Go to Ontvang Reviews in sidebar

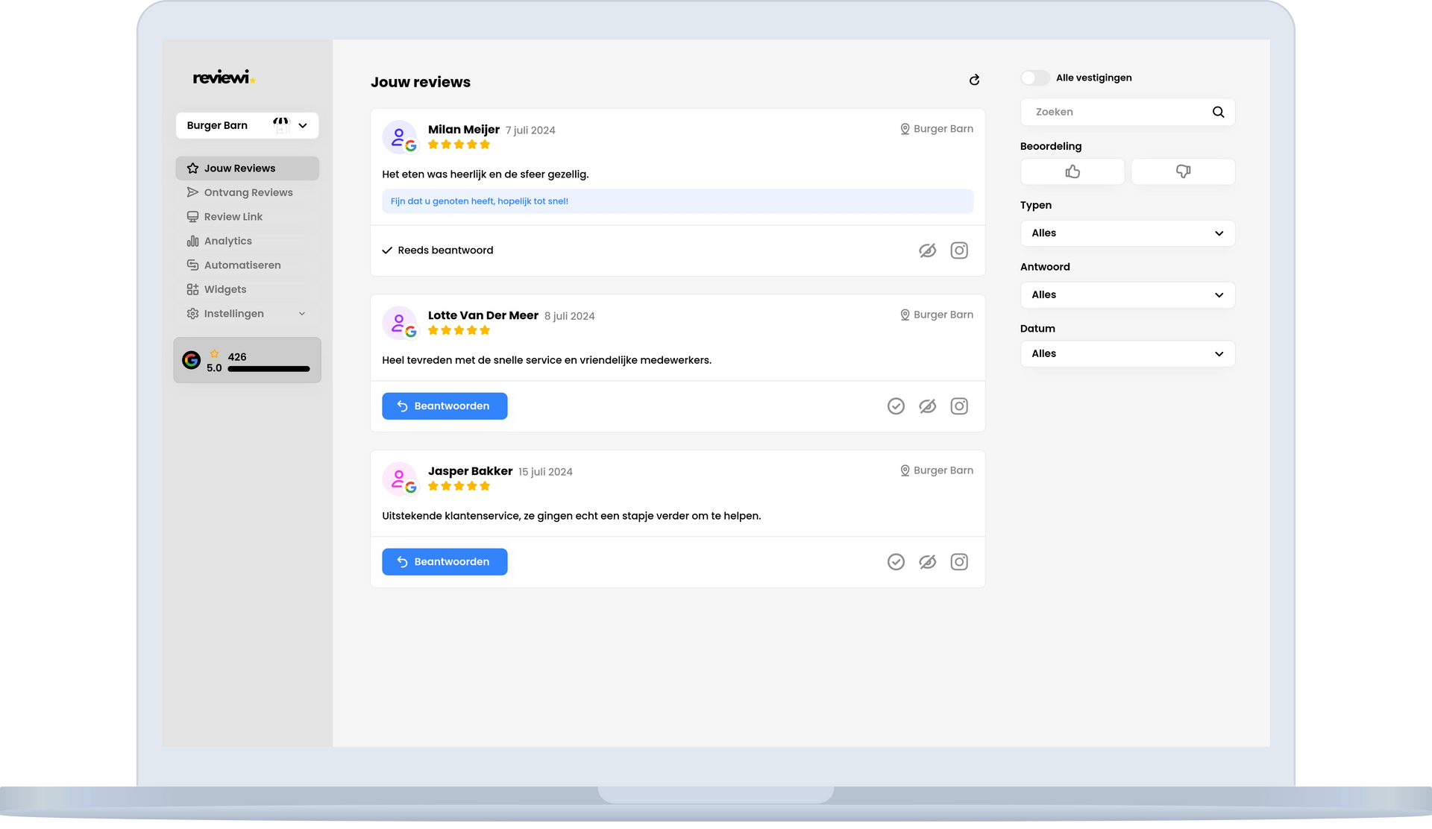click(248, 193)
